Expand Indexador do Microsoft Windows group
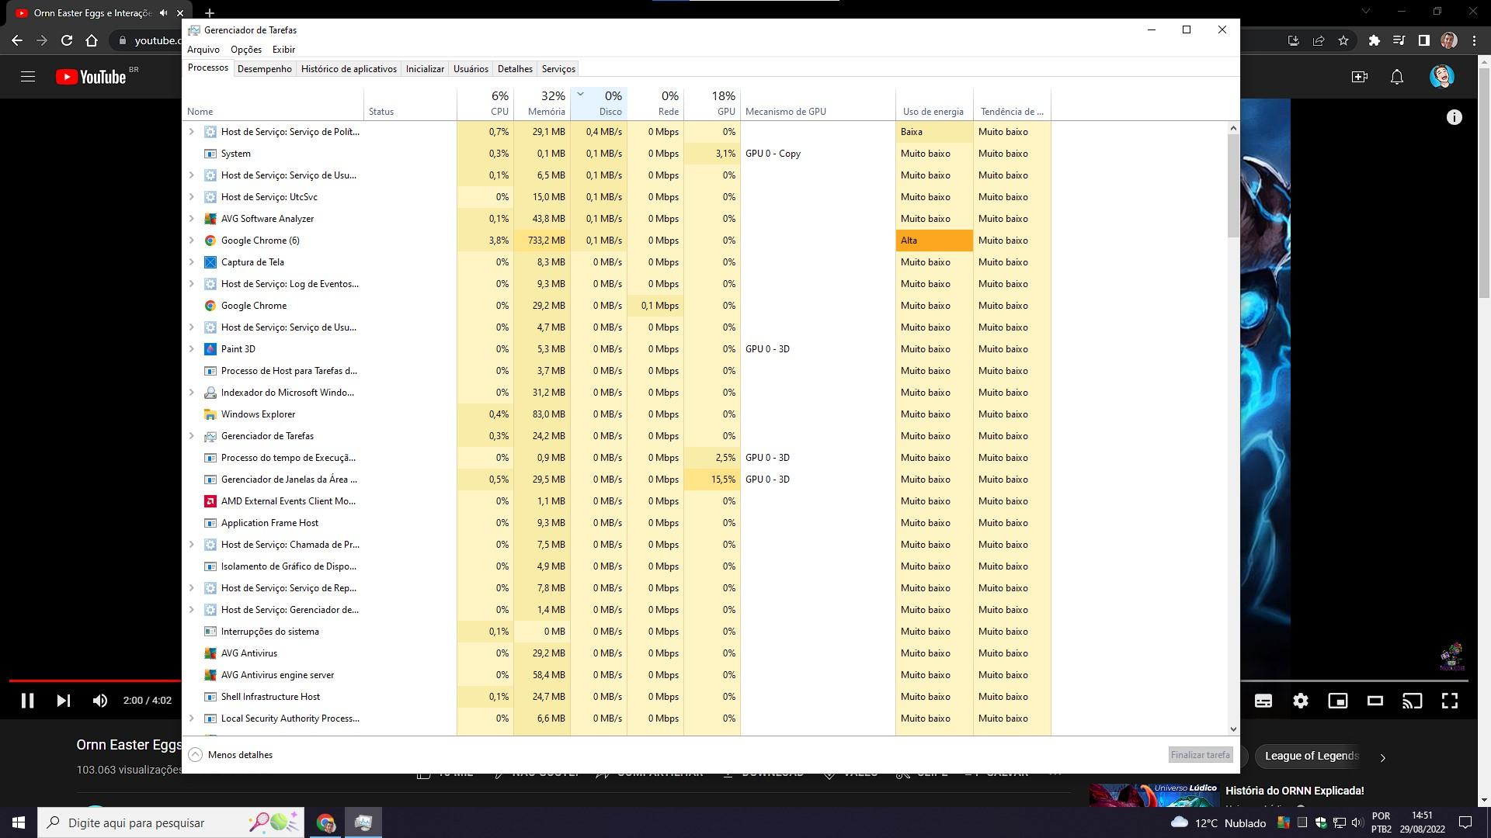The height and width of the screenshot is (838, 1491). coord(192,393)
